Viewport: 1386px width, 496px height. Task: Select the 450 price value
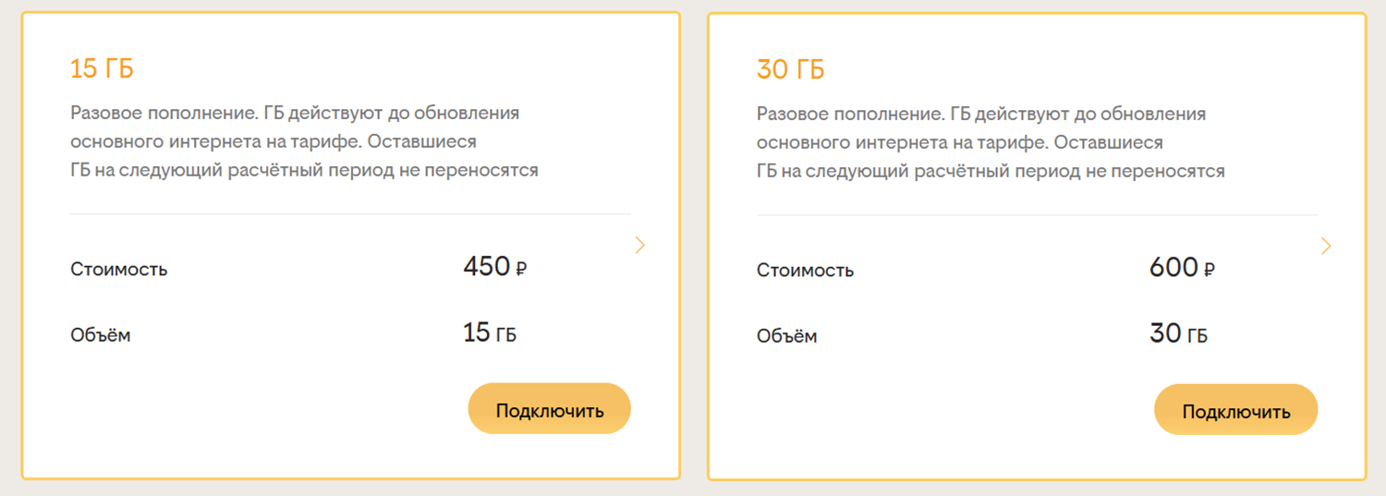(x=486, y=267)
